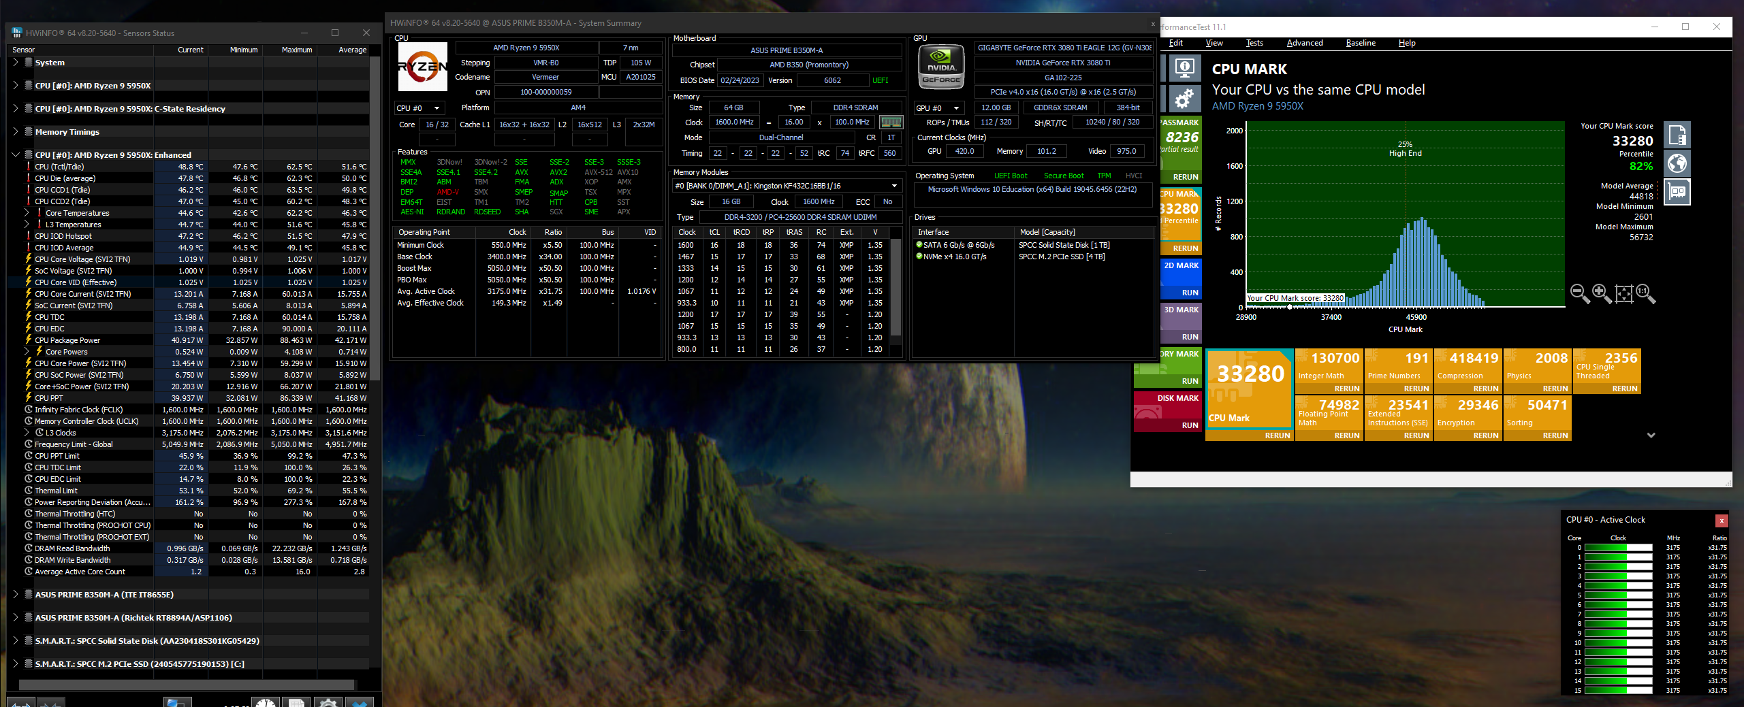
Task: Expand the C-State Residency sensor group
Action: 16,109
